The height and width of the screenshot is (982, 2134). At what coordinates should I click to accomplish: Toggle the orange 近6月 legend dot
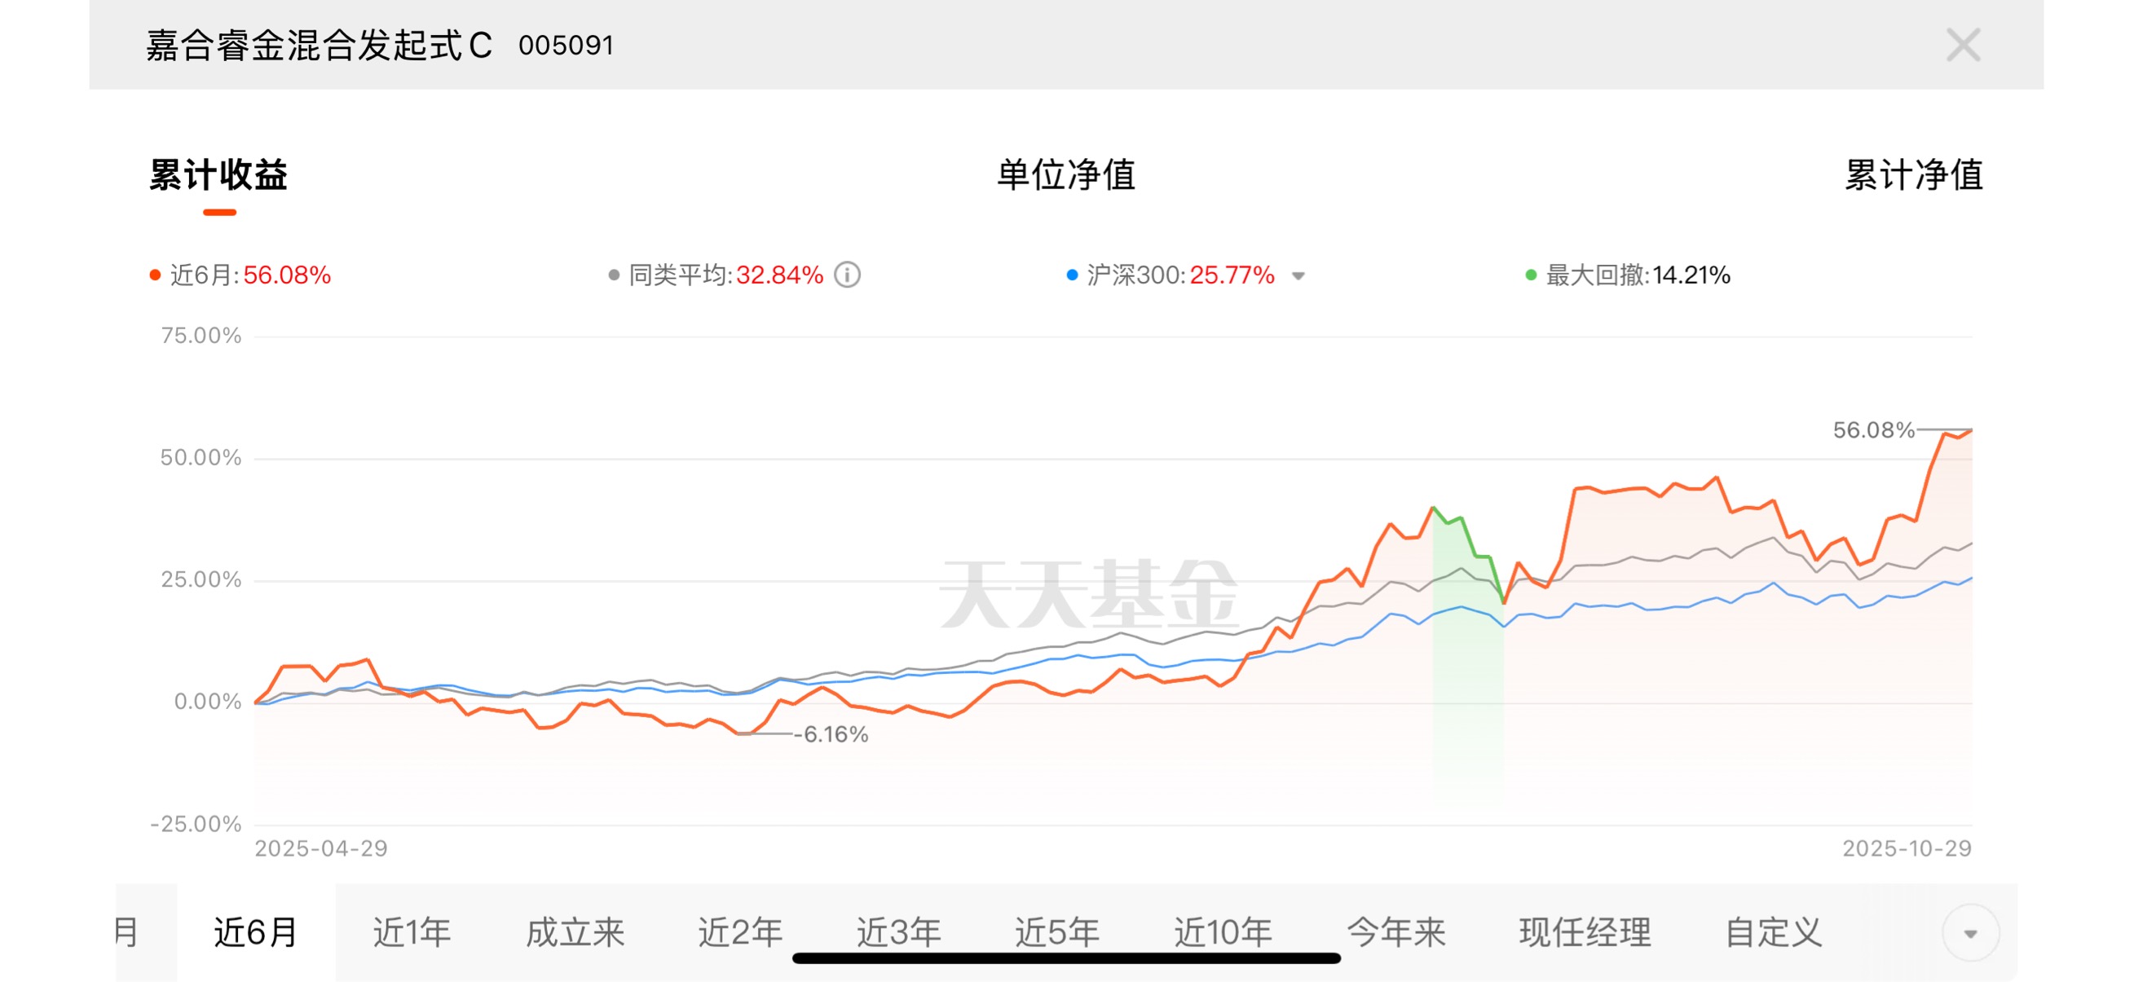click(155, 275)
